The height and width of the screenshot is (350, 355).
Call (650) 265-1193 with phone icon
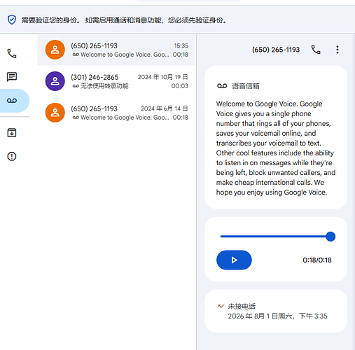(x=316, y=50)
